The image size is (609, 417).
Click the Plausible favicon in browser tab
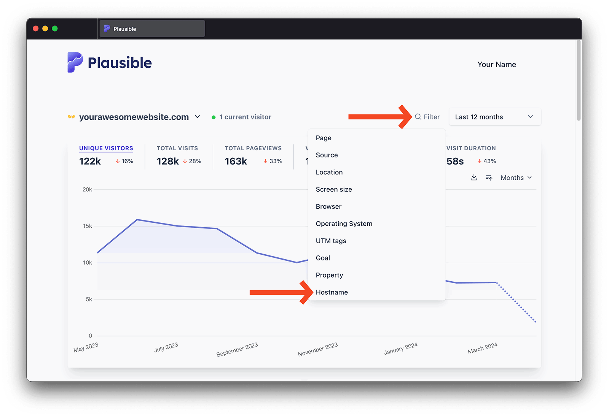click(x=107, y=29)
